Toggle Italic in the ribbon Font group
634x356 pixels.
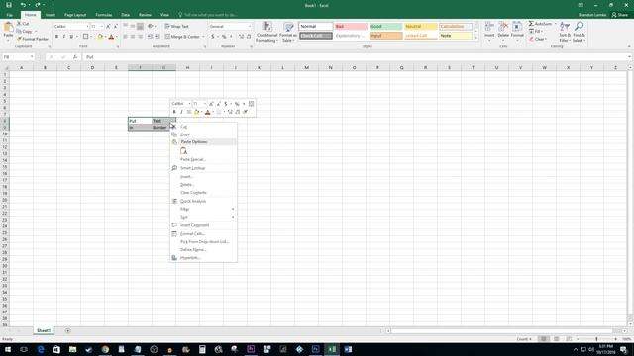tap(63, 37)
